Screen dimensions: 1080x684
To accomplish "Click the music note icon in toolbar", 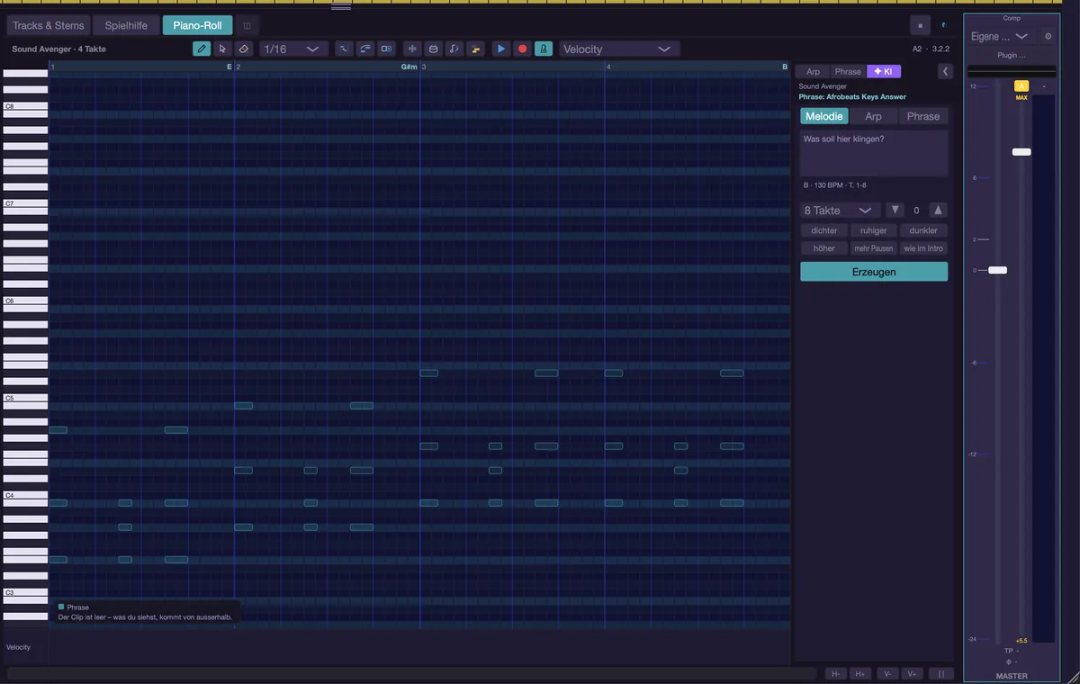I will (x=454, y=49).
